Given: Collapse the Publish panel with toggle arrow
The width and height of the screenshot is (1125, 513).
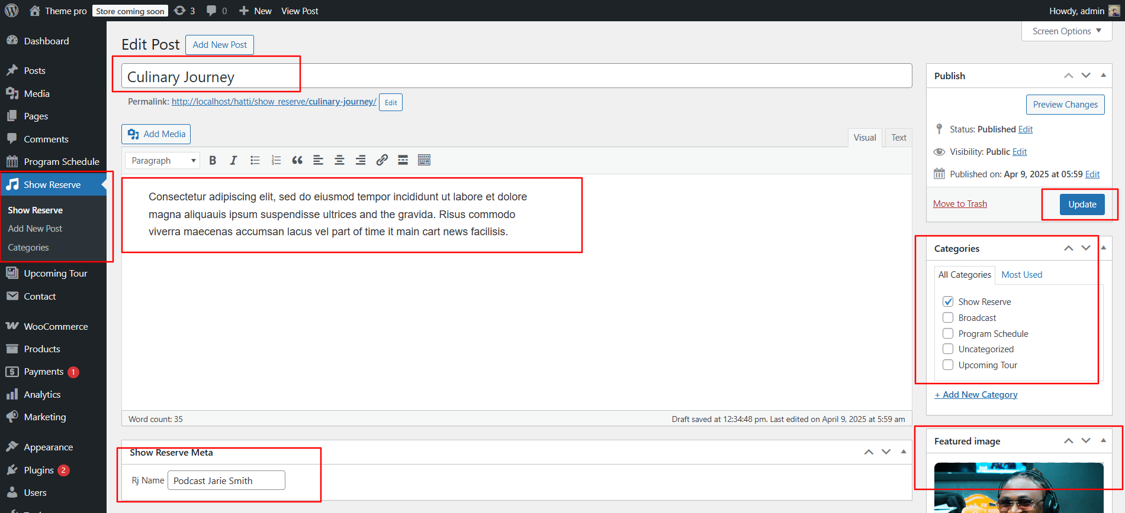Looking at the screenshot, I should point(1103,75).
